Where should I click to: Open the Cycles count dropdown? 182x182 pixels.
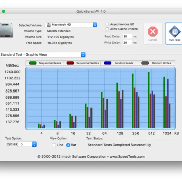click(27, 144)
